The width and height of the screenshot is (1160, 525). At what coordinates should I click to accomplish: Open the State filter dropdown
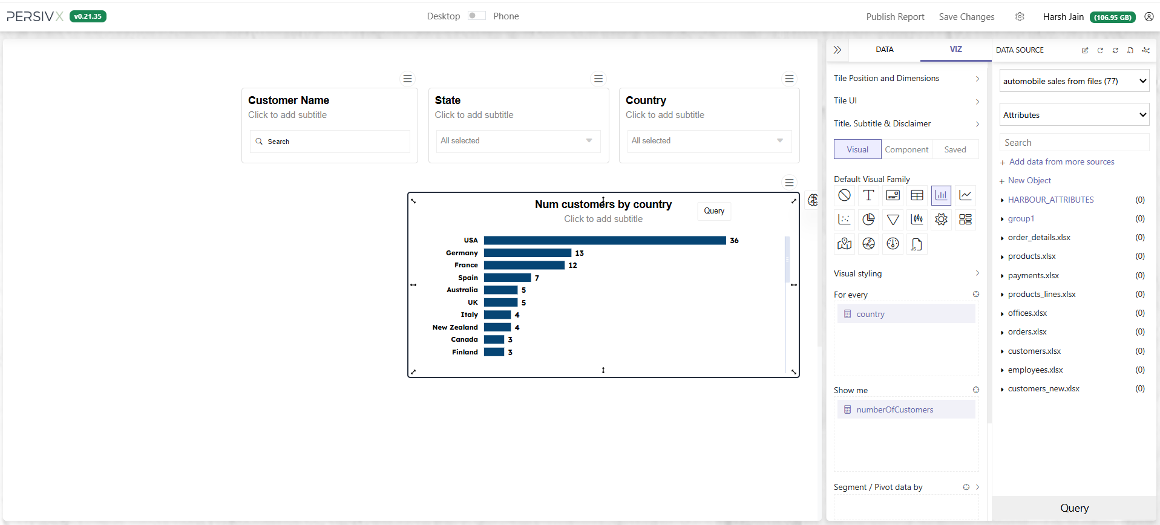[518, 141]
